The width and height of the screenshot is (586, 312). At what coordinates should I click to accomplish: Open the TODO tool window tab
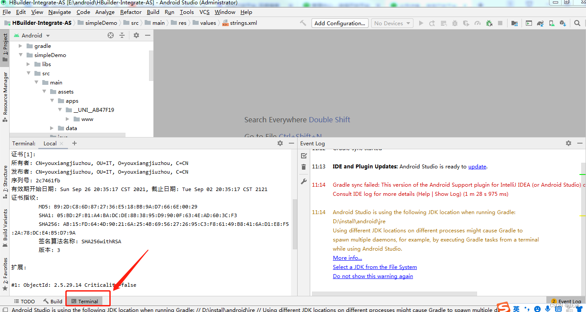24,302
